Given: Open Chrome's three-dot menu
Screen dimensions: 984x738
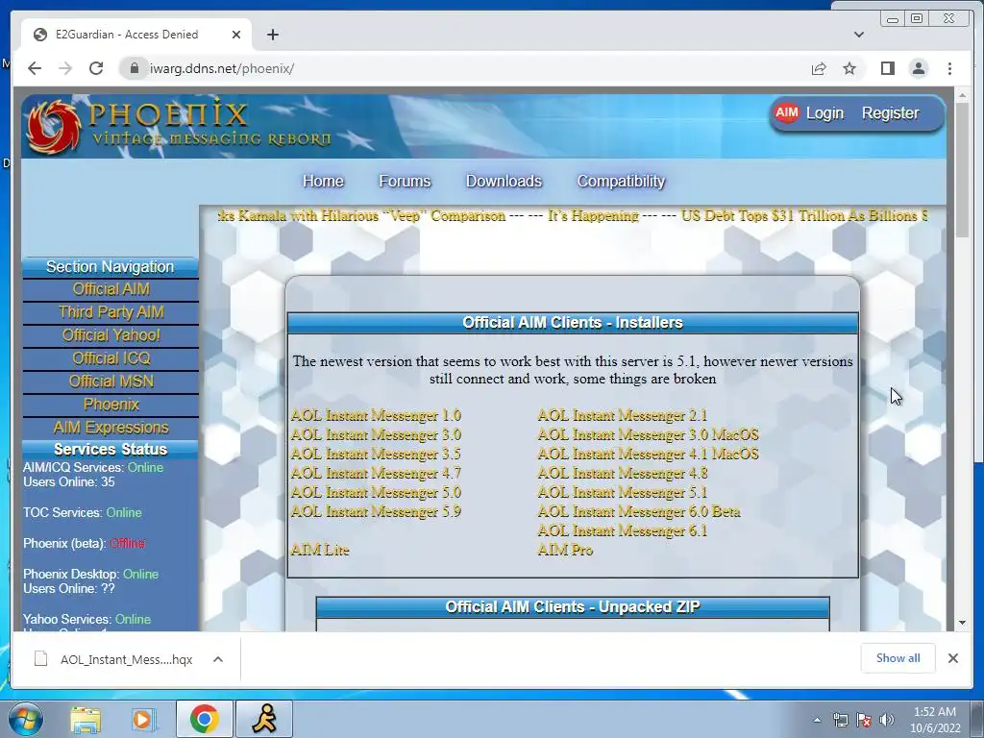Looking at the screenshot, I should coord(949,68).
